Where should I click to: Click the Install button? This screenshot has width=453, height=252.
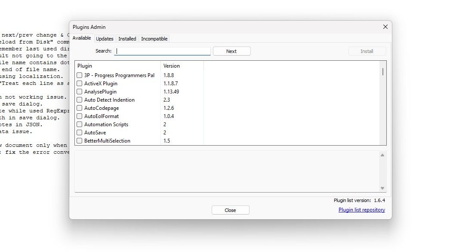point(367,51)
